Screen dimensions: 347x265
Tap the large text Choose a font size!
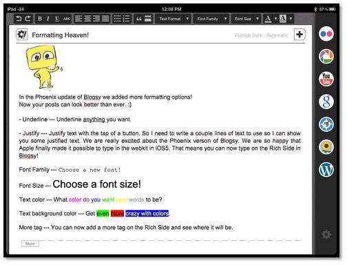click(97, 184)
